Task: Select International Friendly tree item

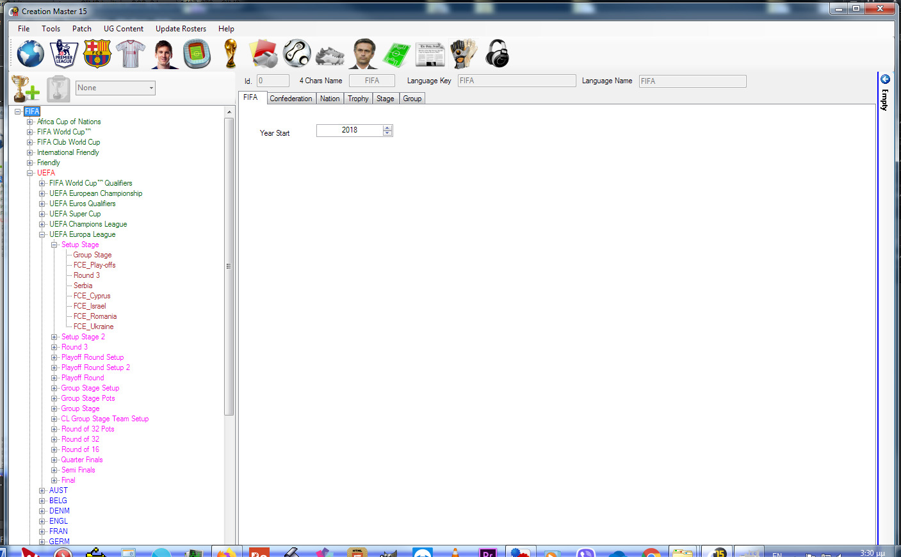Action: click(68, 152)
